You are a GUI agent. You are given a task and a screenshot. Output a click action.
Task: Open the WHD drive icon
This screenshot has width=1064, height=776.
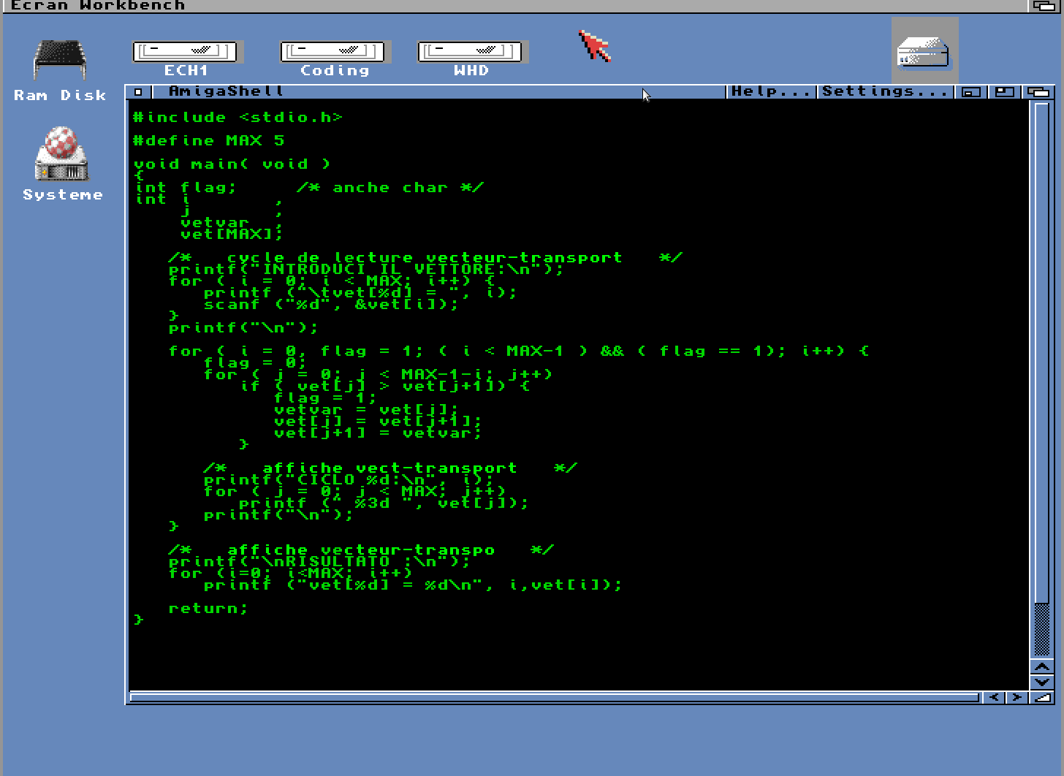pyautogui.click(x=471, y=58)
